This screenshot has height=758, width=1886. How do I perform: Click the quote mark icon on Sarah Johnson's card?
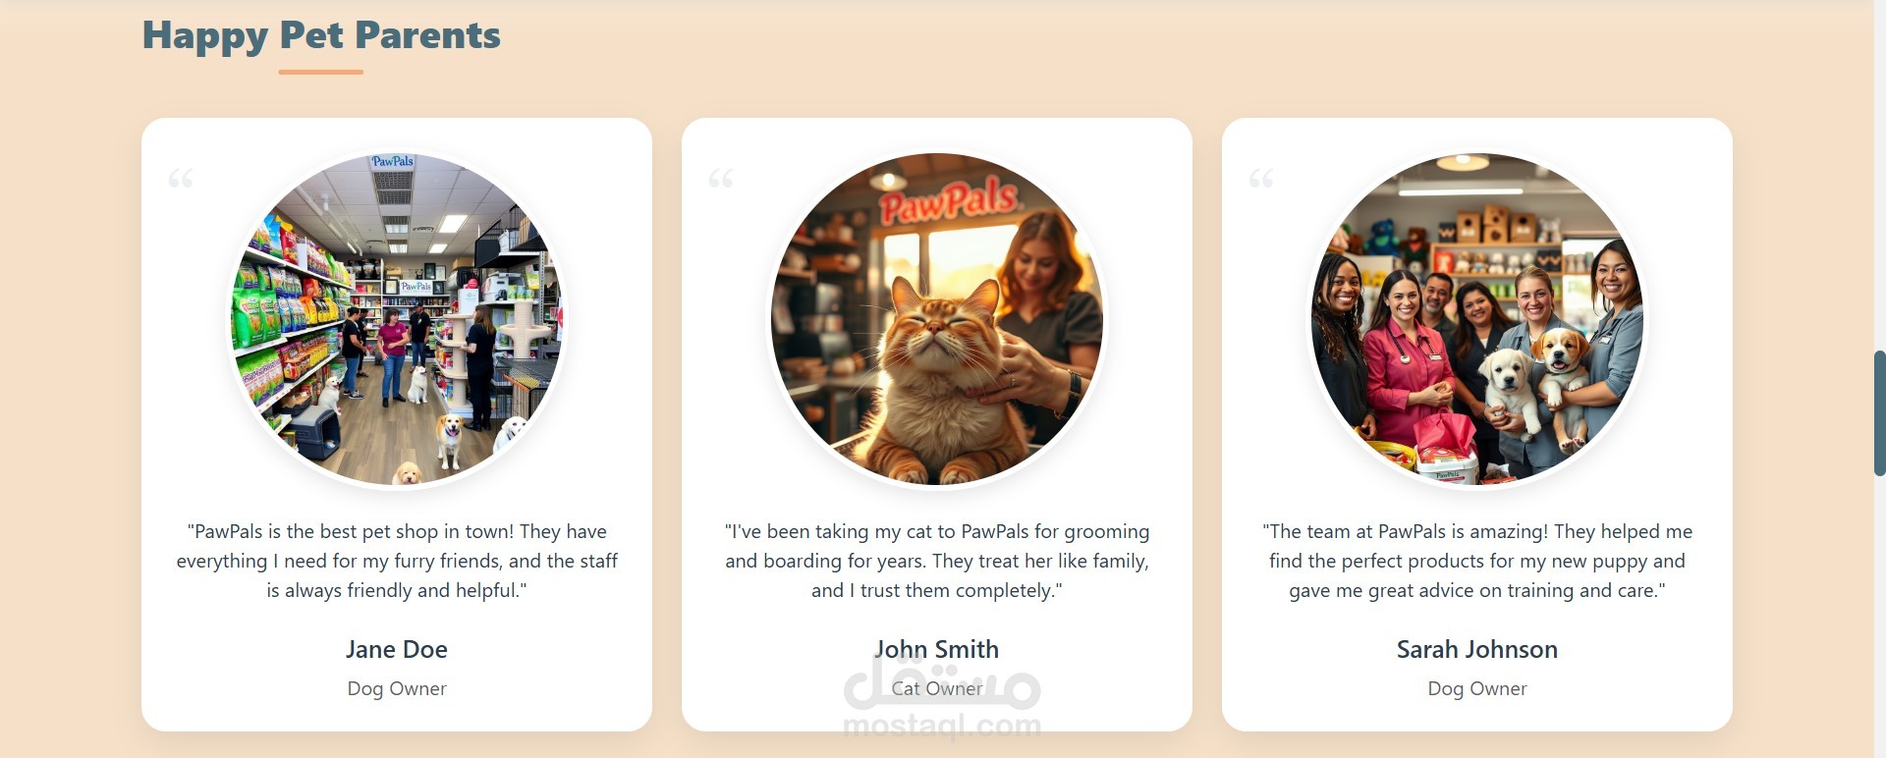pos(1261,179)
